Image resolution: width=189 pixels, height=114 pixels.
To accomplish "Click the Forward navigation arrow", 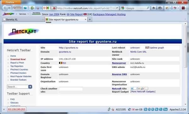I will click(x=9, y=8).
